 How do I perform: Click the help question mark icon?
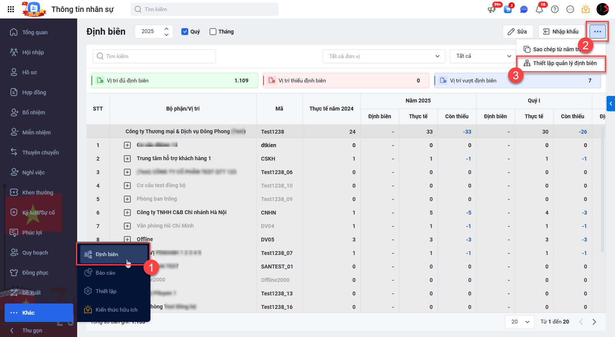click(555, 9)
